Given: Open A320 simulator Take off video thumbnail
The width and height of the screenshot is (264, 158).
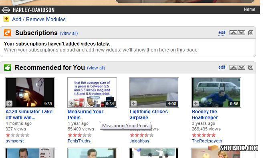Looking at the screenshot, I should tap(30, 93).
